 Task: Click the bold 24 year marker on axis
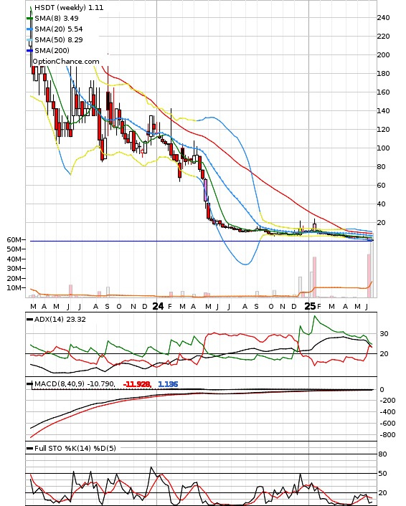tap(158, 306)
